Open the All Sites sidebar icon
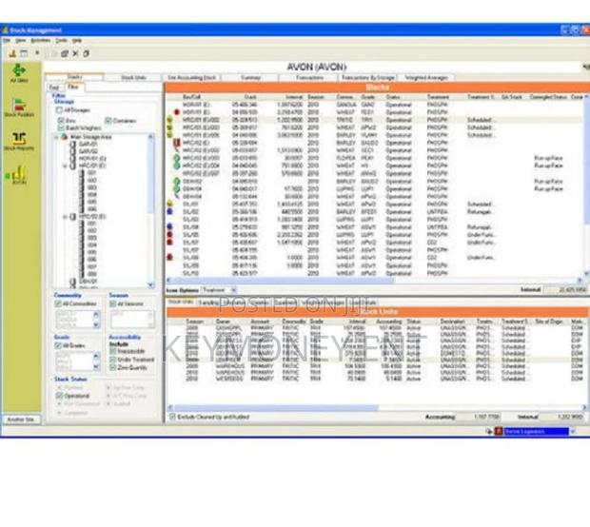The width and height of the screenshot is (590, 527). 18,72
